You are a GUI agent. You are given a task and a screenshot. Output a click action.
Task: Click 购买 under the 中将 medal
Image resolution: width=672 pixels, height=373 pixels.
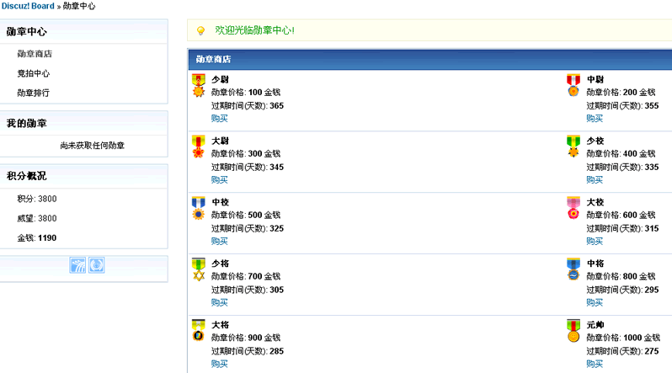595,302
